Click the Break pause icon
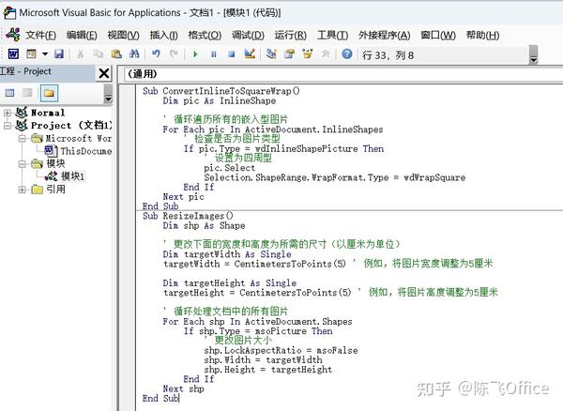Viewport: 563px width, 411px height. [x=214, y=54]
